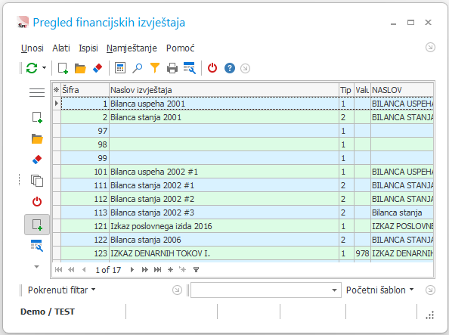Click the orange filter funnel icon
Image resolution: width=449 pixels, height=335 pixels.
click(155, 68)
